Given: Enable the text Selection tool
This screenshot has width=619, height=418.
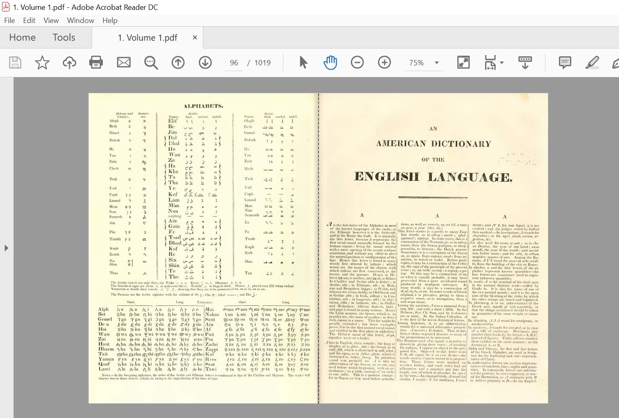Looking at the screenshot, I should pyautogui.click(x=303, y=62).
